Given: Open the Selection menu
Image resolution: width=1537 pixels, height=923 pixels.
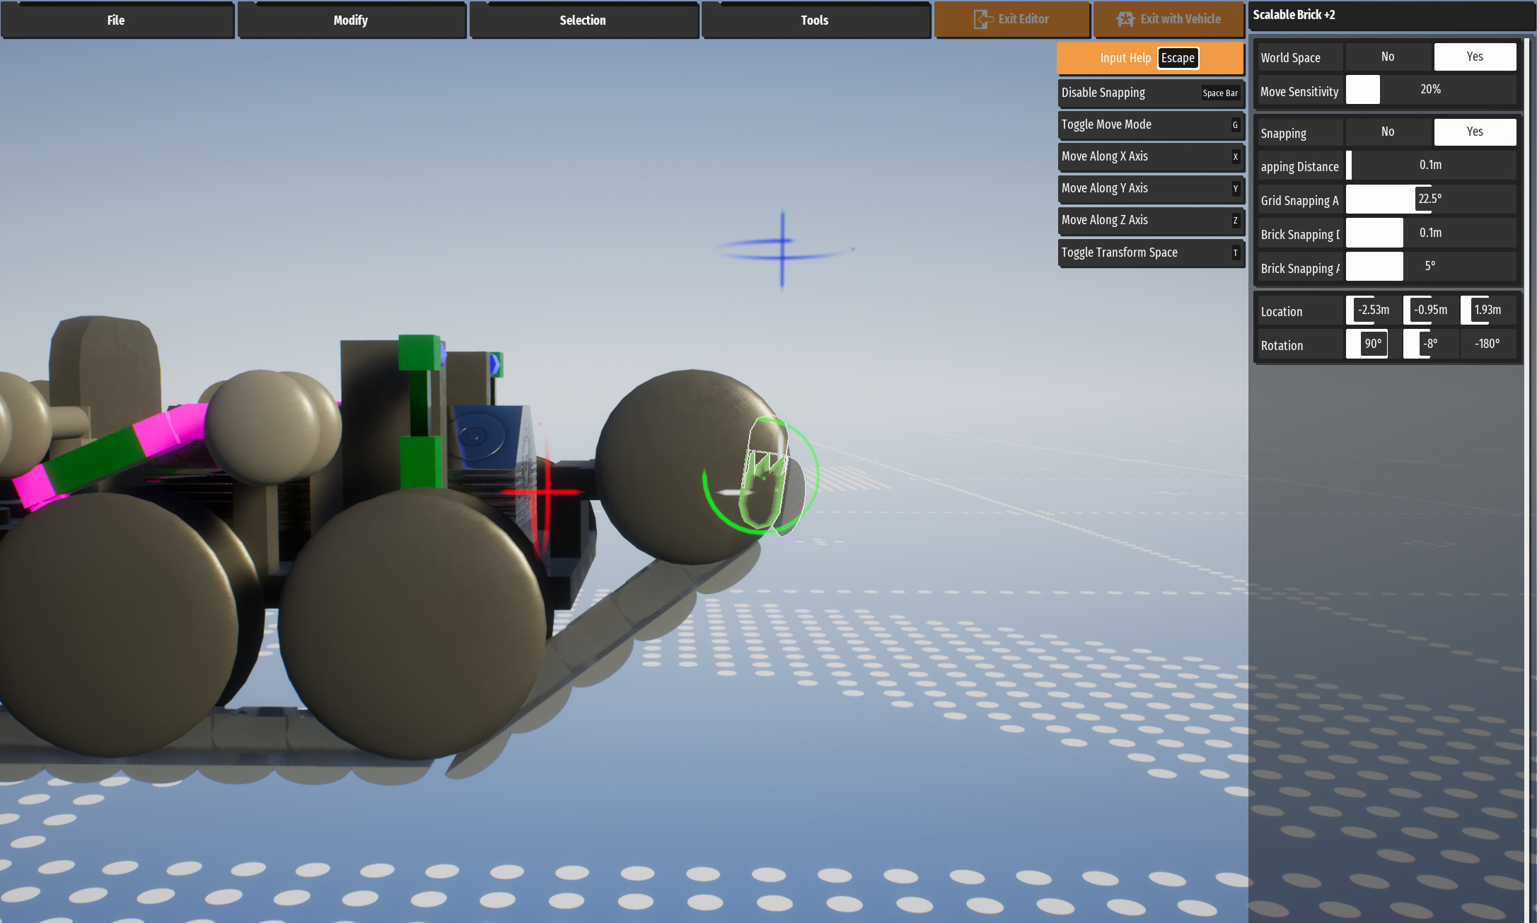Looking at the screenshot, I should coord(583,21).
